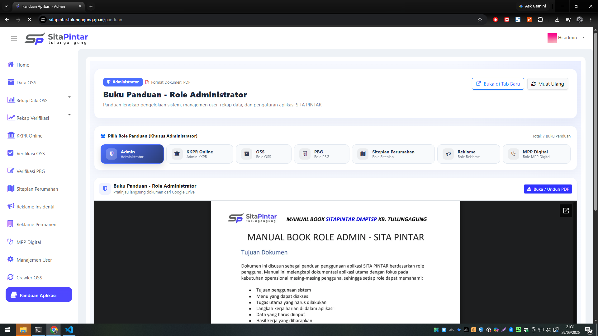Select the Siteplan Perumahan role card
598x336 pixels.
[393, 154]
